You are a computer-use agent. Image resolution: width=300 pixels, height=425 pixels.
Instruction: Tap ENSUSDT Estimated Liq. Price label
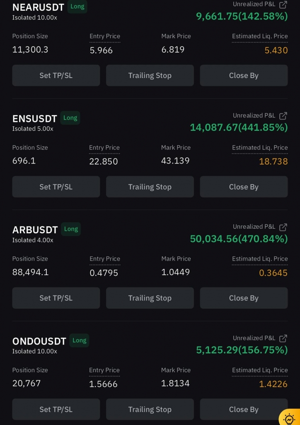pos(260,148)
